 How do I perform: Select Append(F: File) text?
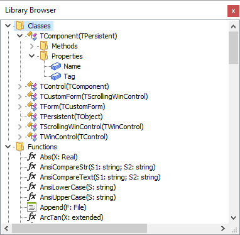(x=63, y=207)
